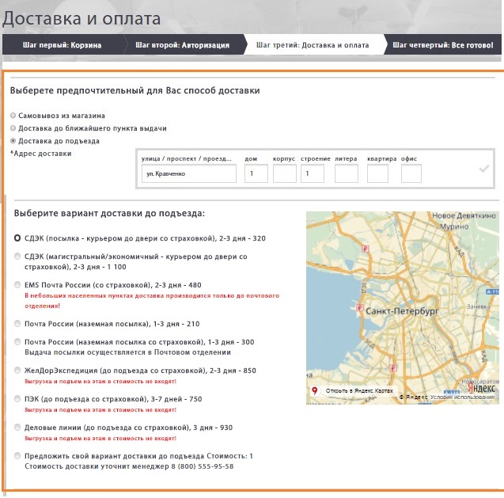The height and width of the screenshot is (498, 504).
Task: Click the дом number field
Action: [x=256, y=173]
